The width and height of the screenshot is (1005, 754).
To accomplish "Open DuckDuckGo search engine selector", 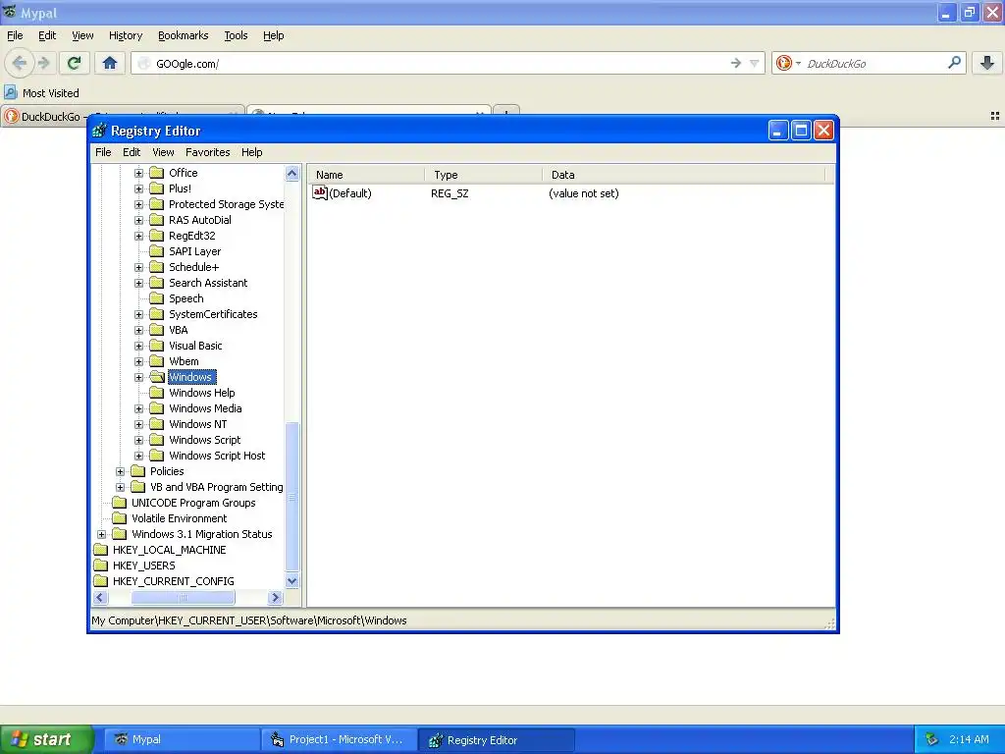I will pyautogui.click(x=788, y=63).
